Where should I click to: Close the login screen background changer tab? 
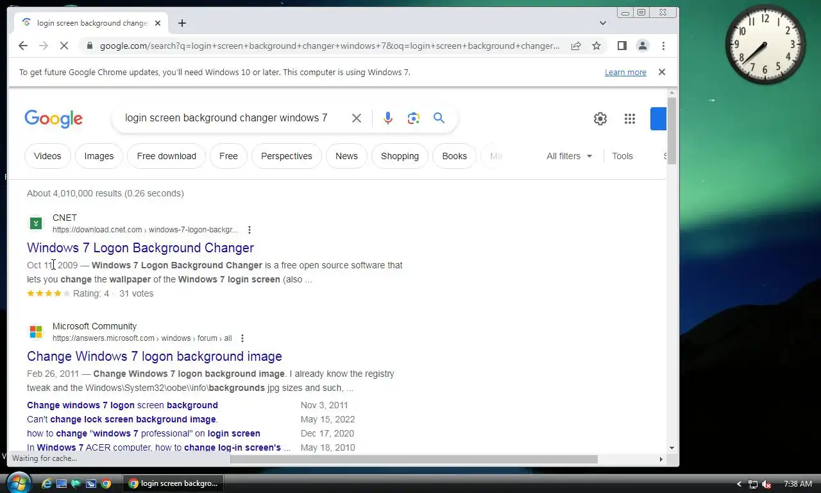click(158, 23)
